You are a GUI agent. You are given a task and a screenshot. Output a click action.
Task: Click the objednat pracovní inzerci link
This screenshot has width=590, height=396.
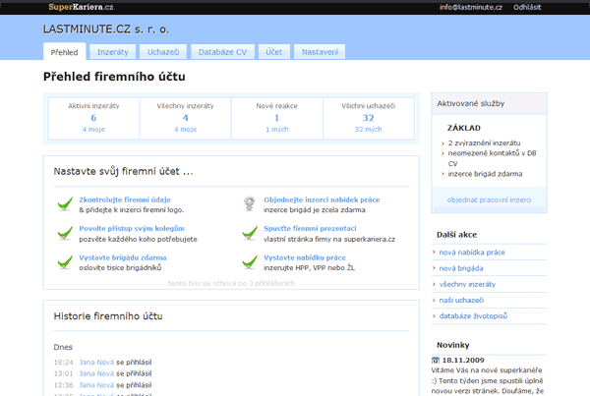(489, 199)
